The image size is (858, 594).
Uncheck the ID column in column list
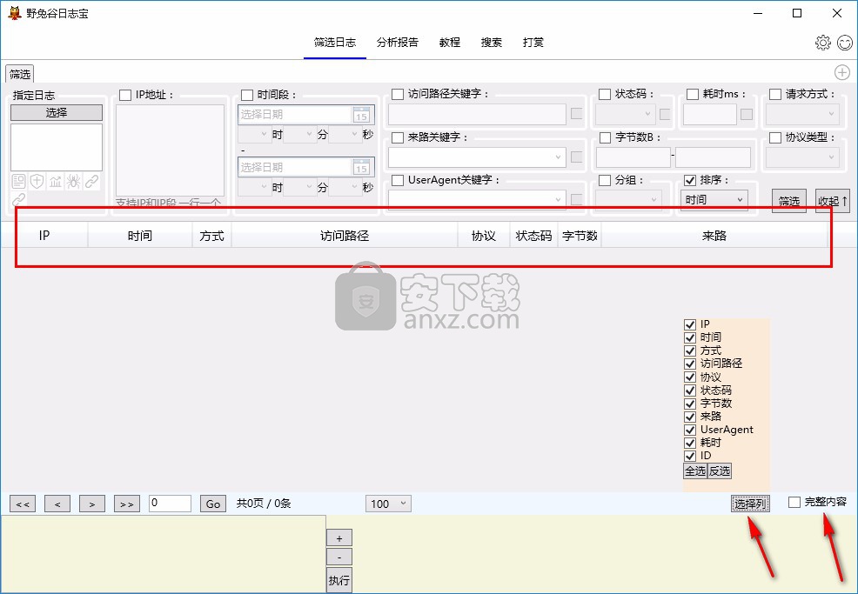(x=690, y=456)
